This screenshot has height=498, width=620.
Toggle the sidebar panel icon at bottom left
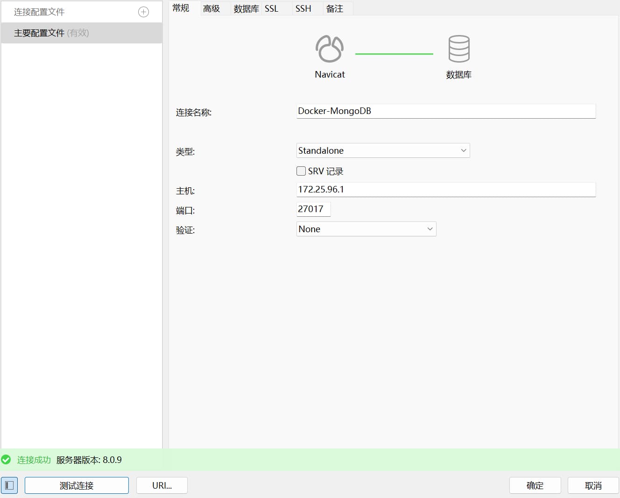click(x=9, y=485)
